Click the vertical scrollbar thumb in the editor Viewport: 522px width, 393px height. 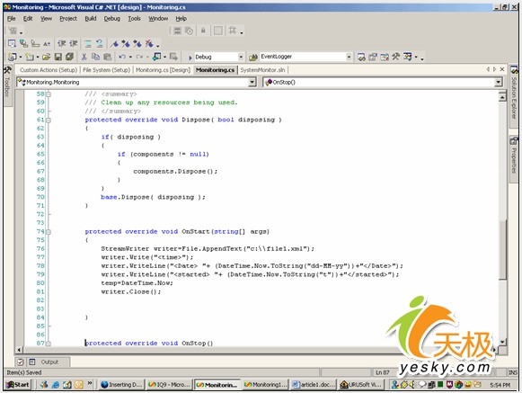[502, 249]
